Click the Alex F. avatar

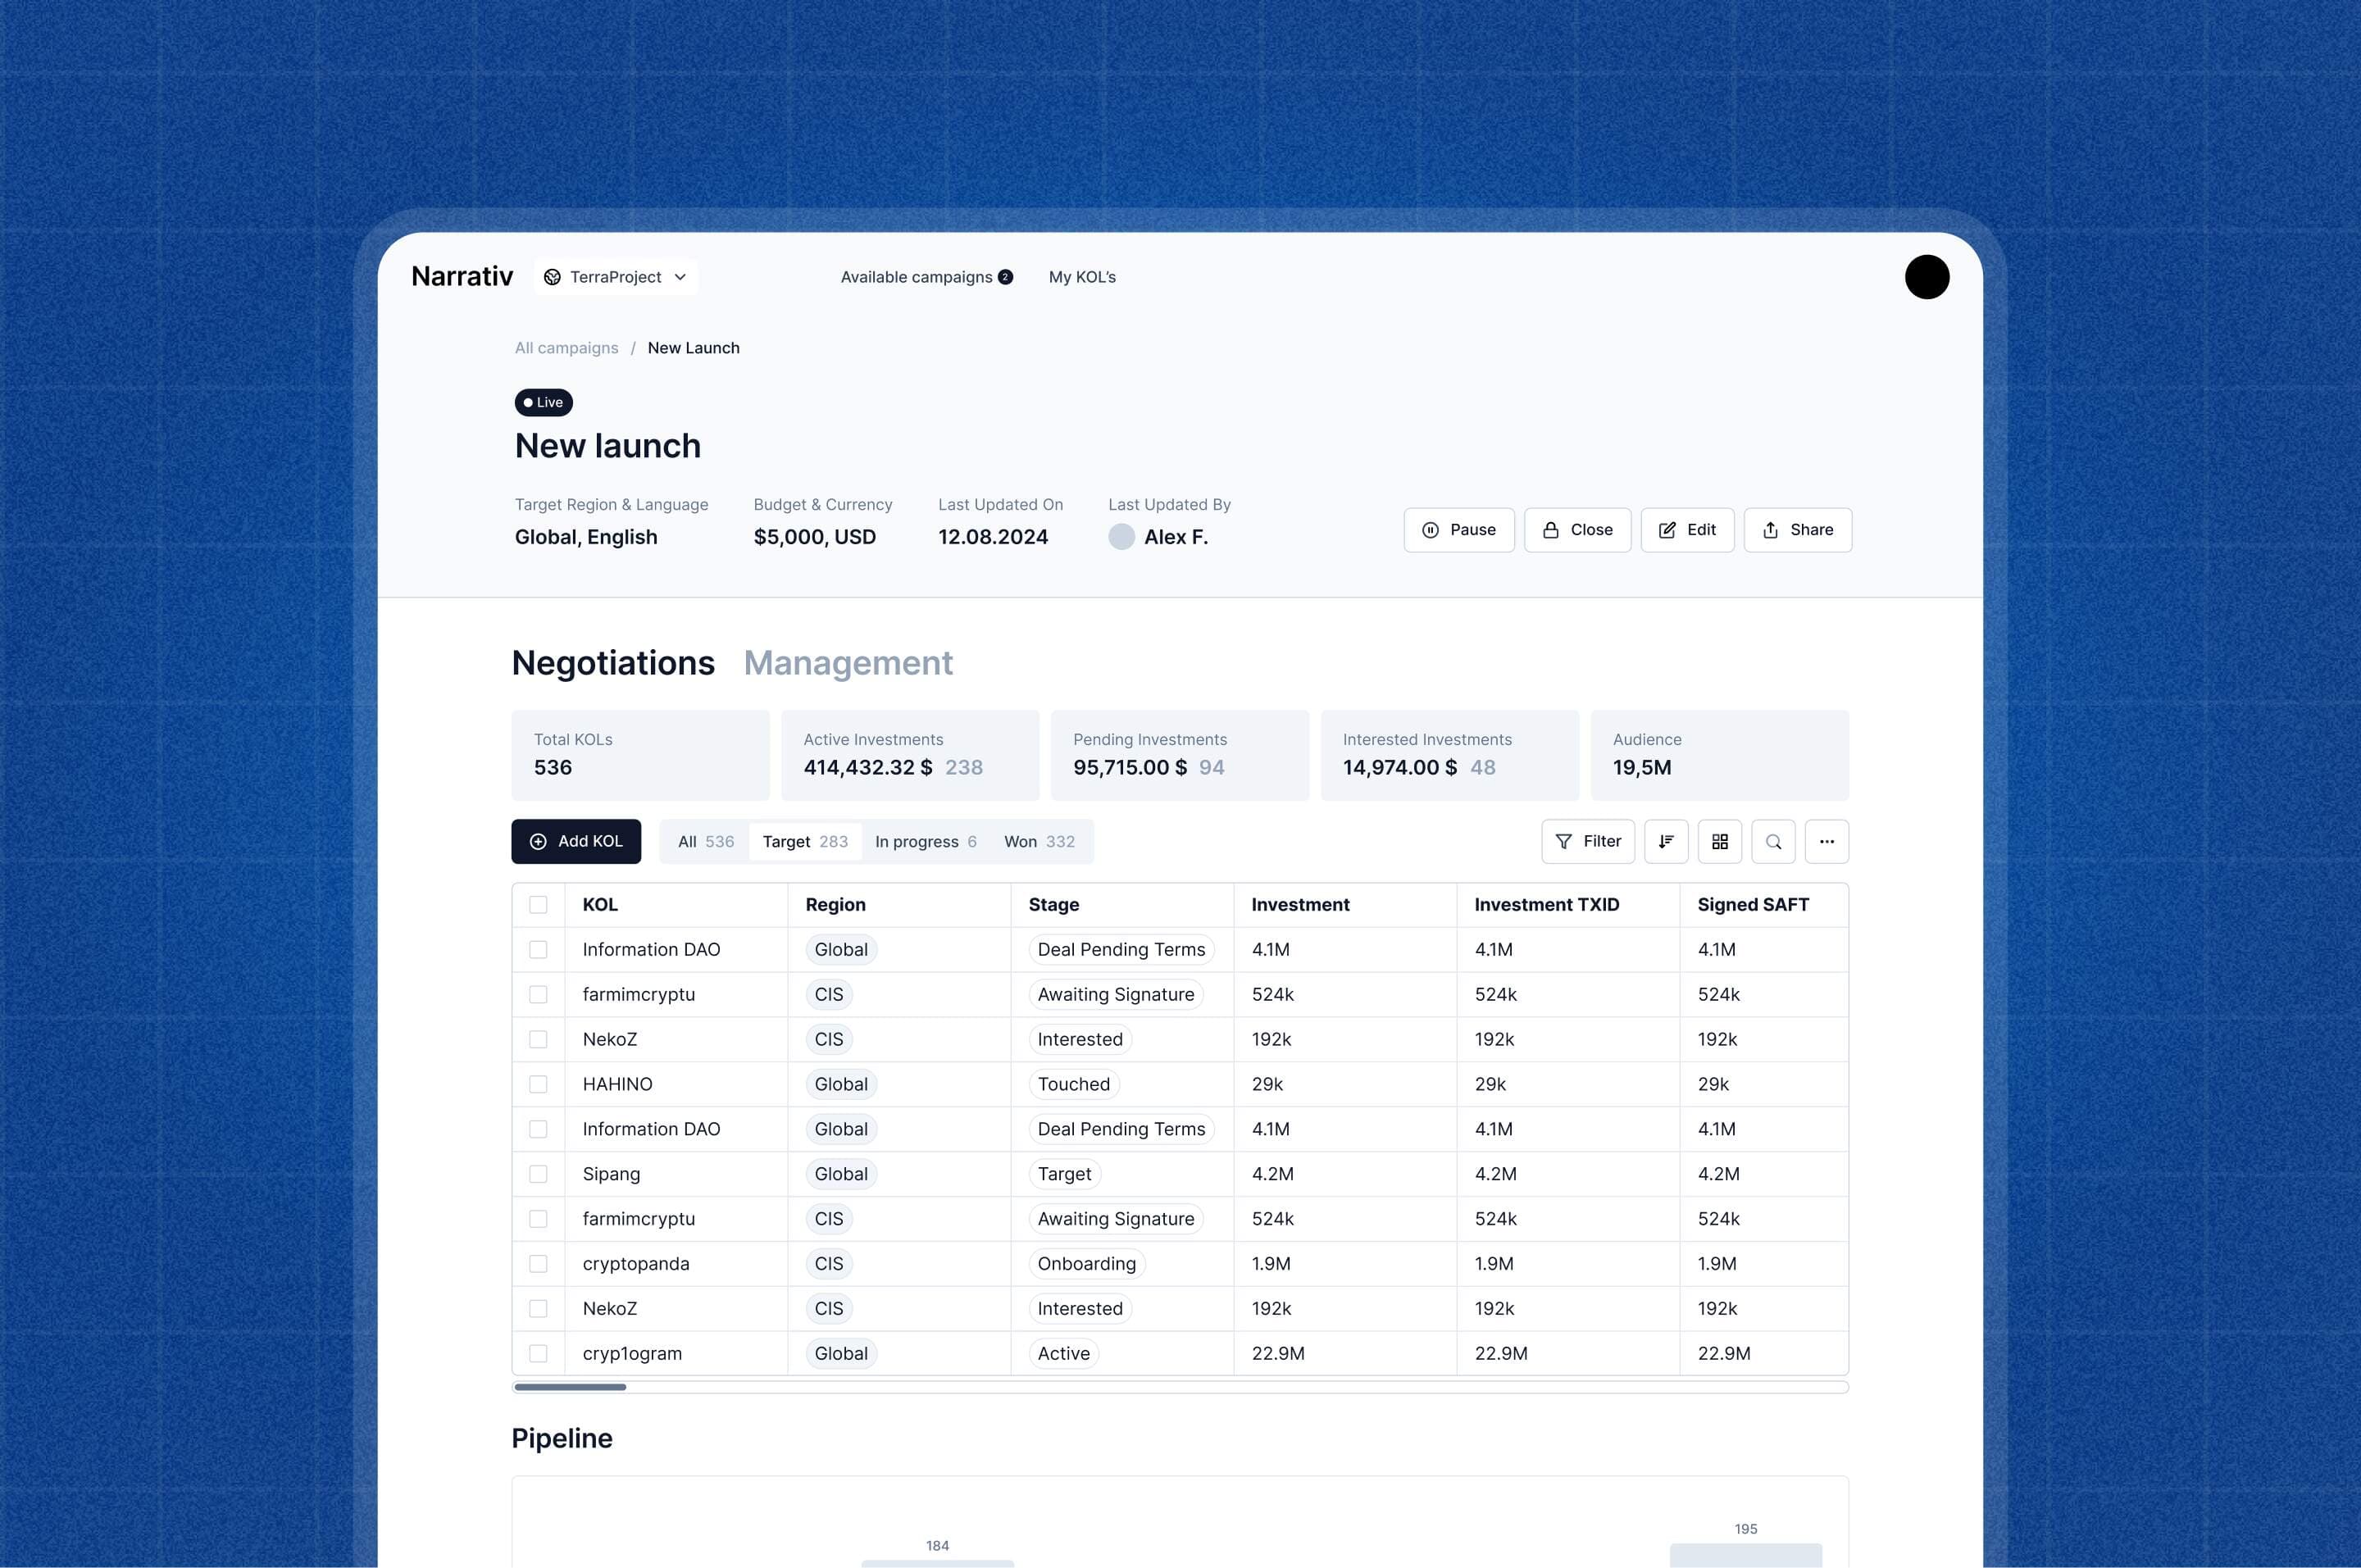click(1121, 537)
